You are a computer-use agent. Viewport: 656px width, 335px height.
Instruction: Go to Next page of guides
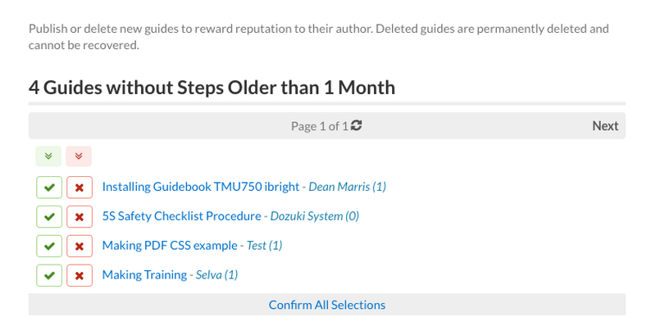pyautogui.click(x=605, y=126)
